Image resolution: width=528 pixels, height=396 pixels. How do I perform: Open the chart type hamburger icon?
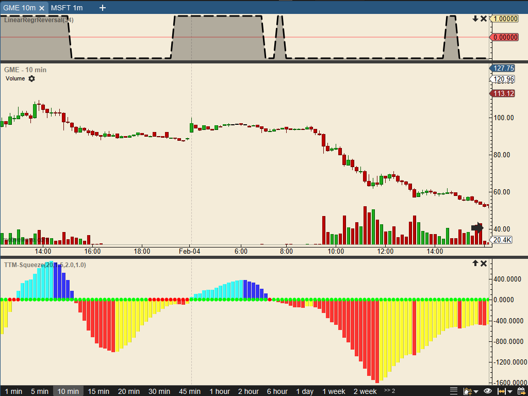454,391
